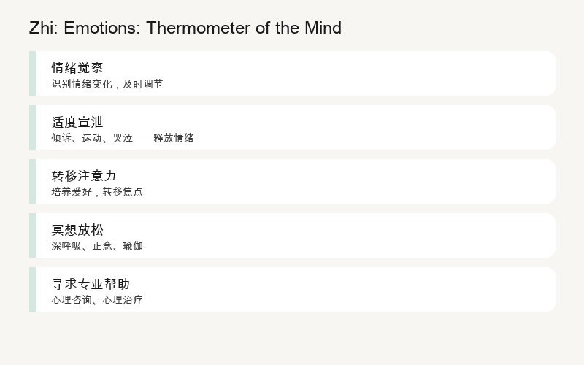This screenshot has width=584, height=365.
Task: Click empty area of 情绪觉察 card
Action: [354, 74]
